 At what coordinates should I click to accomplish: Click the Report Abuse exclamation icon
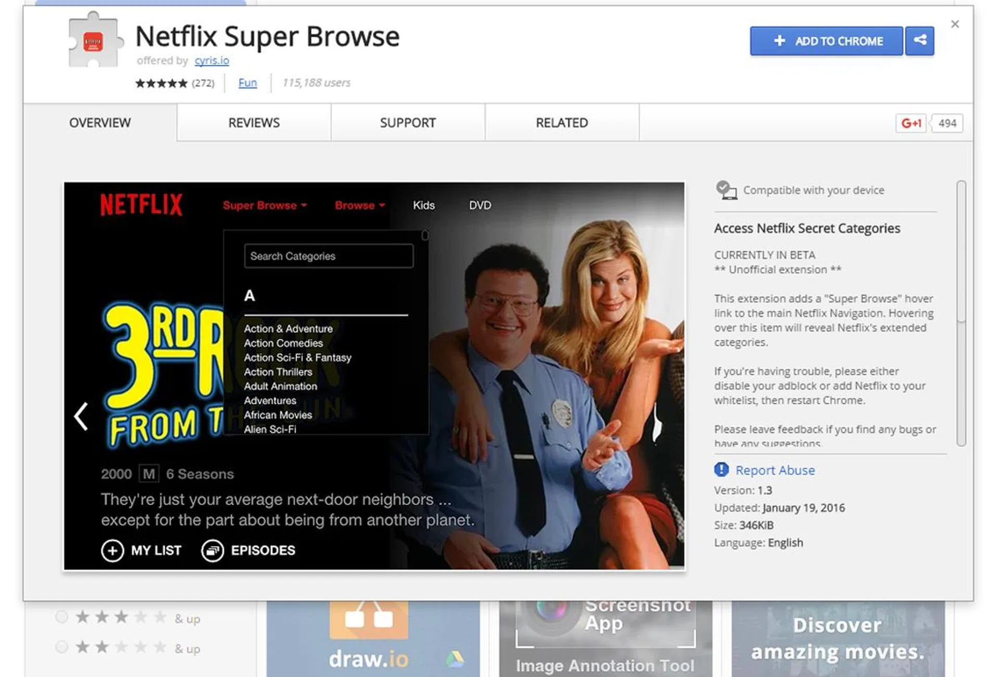[x=721, y=470]
